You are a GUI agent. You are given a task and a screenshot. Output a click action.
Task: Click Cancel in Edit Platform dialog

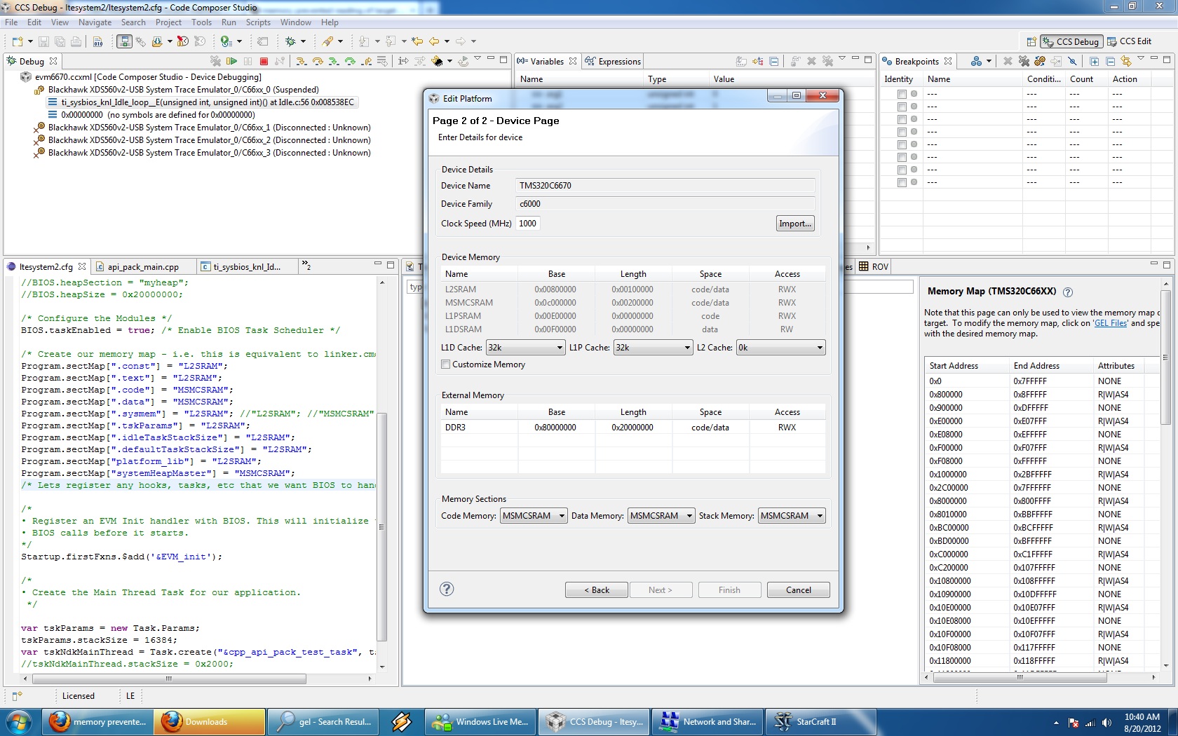799,590
